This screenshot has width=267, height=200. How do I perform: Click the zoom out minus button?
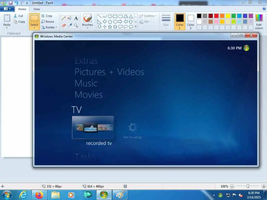[x=232, y=186]
